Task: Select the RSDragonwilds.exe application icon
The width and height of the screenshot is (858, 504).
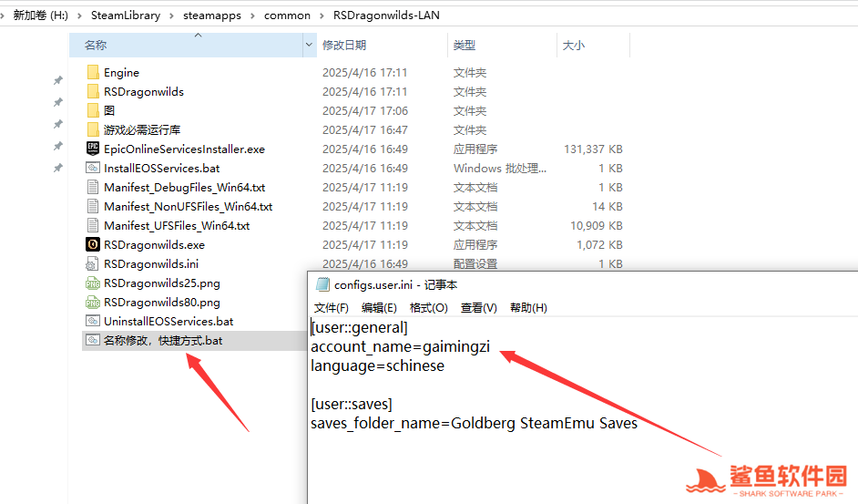Action: point(93,244)
